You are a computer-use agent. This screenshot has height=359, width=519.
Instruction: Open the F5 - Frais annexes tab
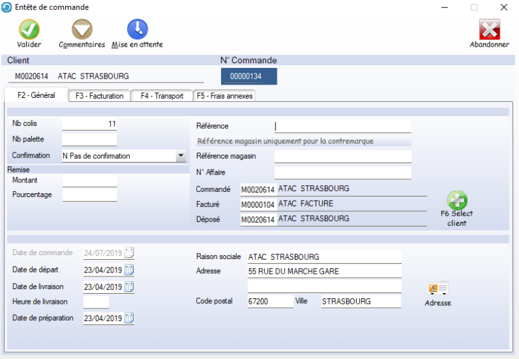[x=224, y=96]
